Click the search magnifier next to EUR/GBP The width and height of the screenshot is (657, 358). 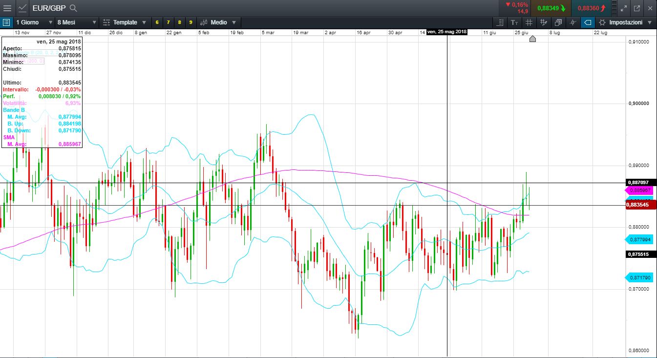click(73, 8)
